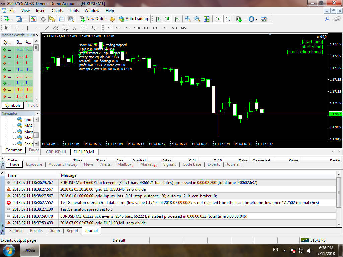This screenshot has height=257, width=343.
Task: Open the New Chart toolbar icon
Action: coord(6,19)
